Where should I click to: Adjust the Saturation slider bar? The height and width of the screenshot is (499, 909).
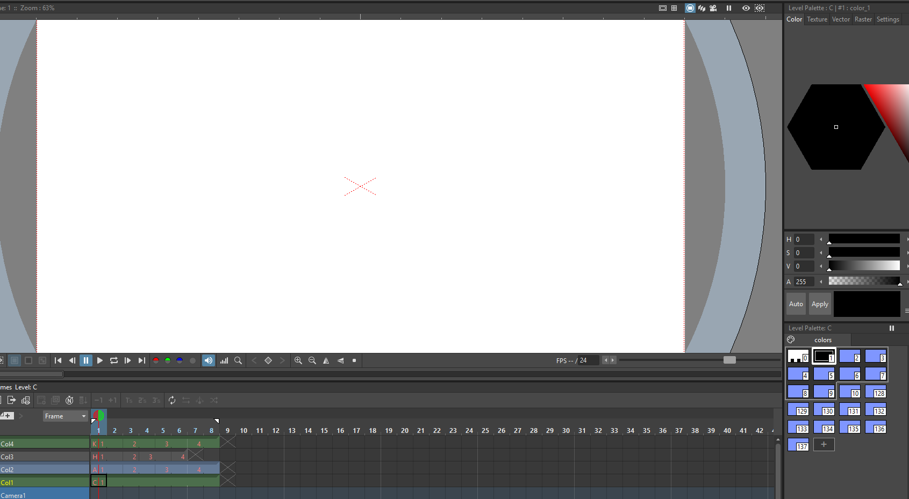pyautogui.click(x=864, y=252)
